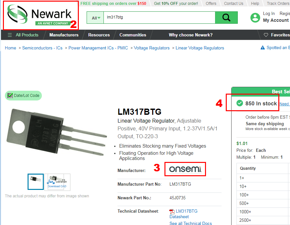Click the Same day shipping text

point(265,124)
